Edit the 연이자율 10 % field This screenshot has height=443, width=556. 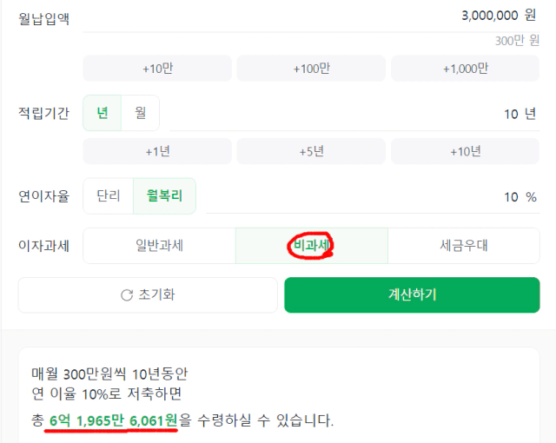(373, 197)
